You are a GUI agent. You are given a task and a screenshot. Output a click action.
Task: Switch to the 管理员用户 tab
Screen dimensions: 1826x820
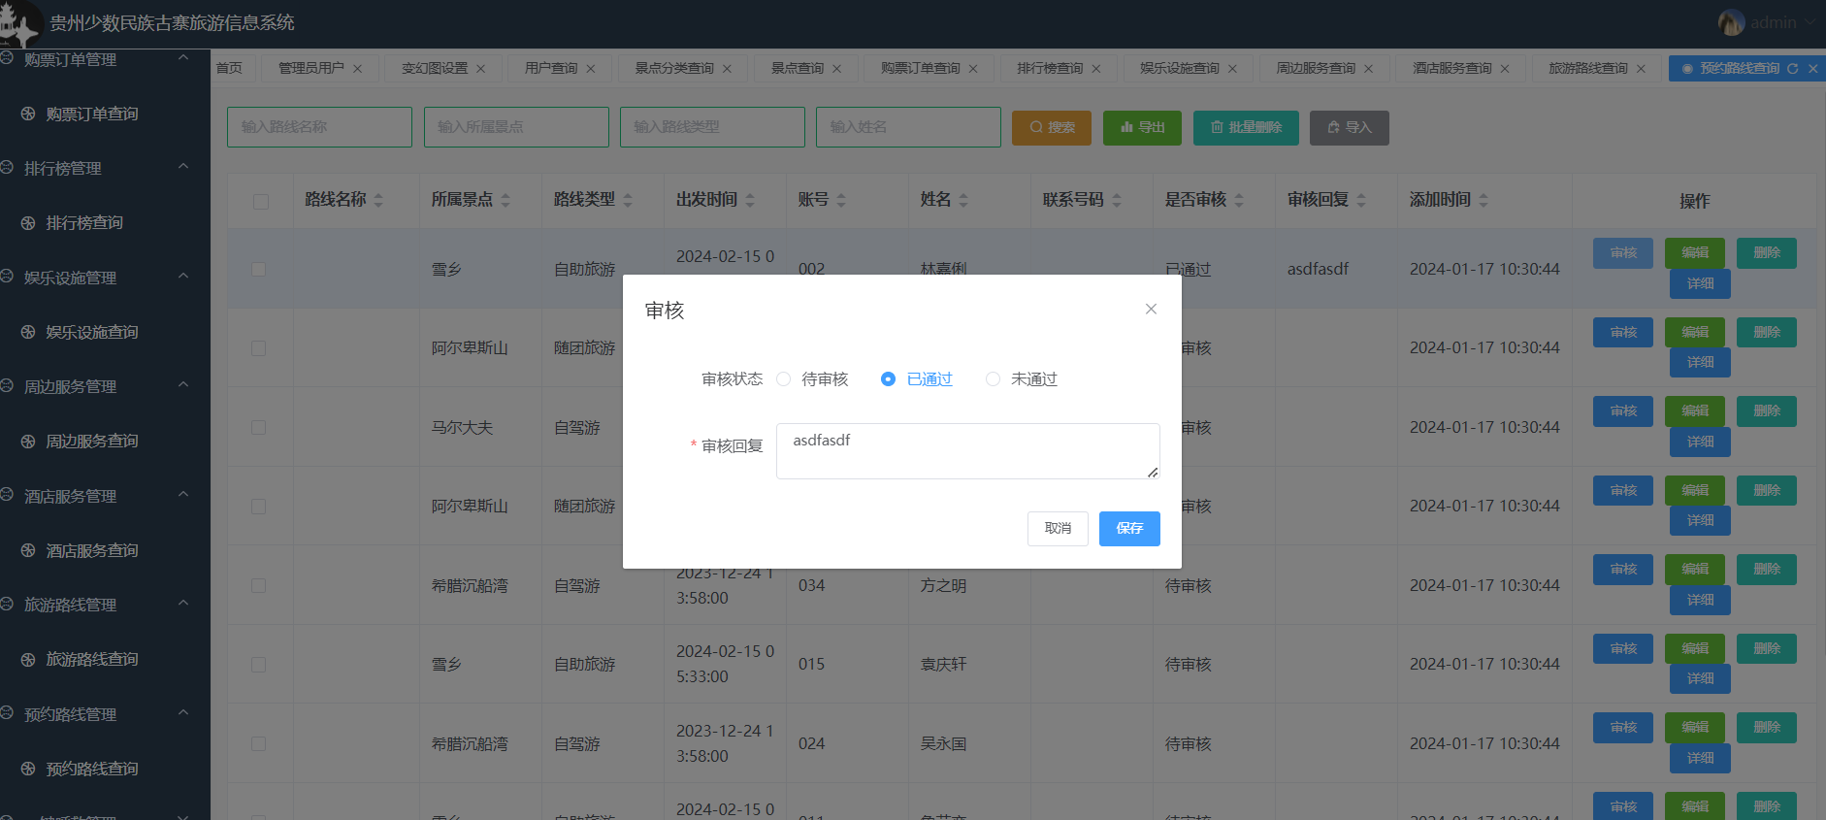pyautogui.click(x=311, y=68)
